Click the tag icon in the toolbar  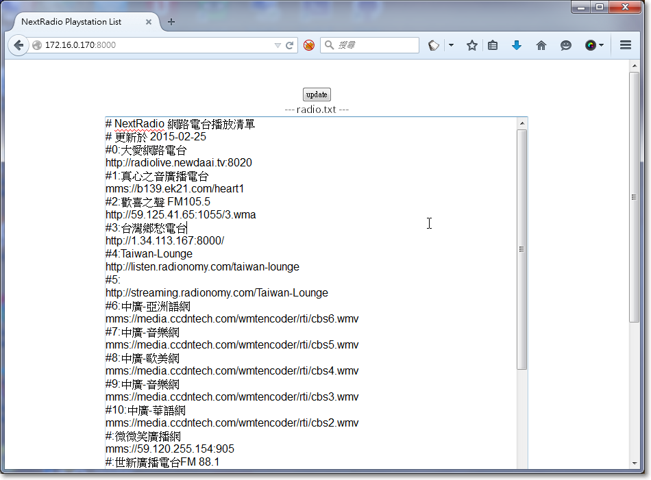(434, 45)
